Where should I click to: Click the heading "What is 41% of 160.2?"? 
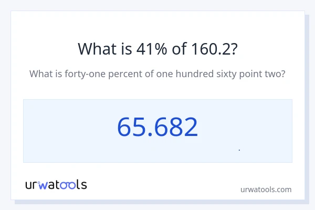click(157, 49)
